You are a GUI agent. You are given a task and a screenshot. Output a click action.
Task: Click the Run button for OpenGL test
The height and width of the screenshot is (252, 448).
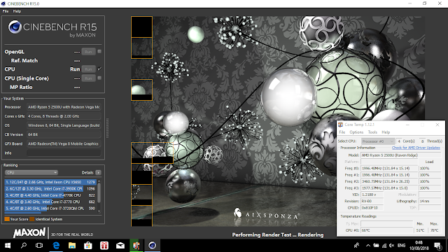coord(88,52)
